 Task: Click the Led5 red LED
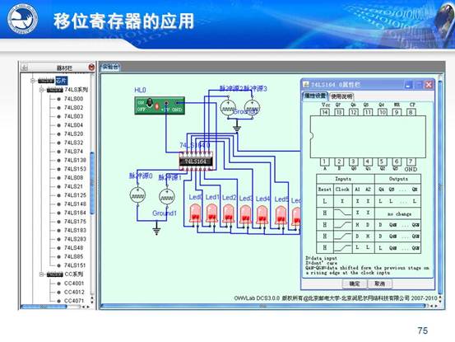coord(281,215)
